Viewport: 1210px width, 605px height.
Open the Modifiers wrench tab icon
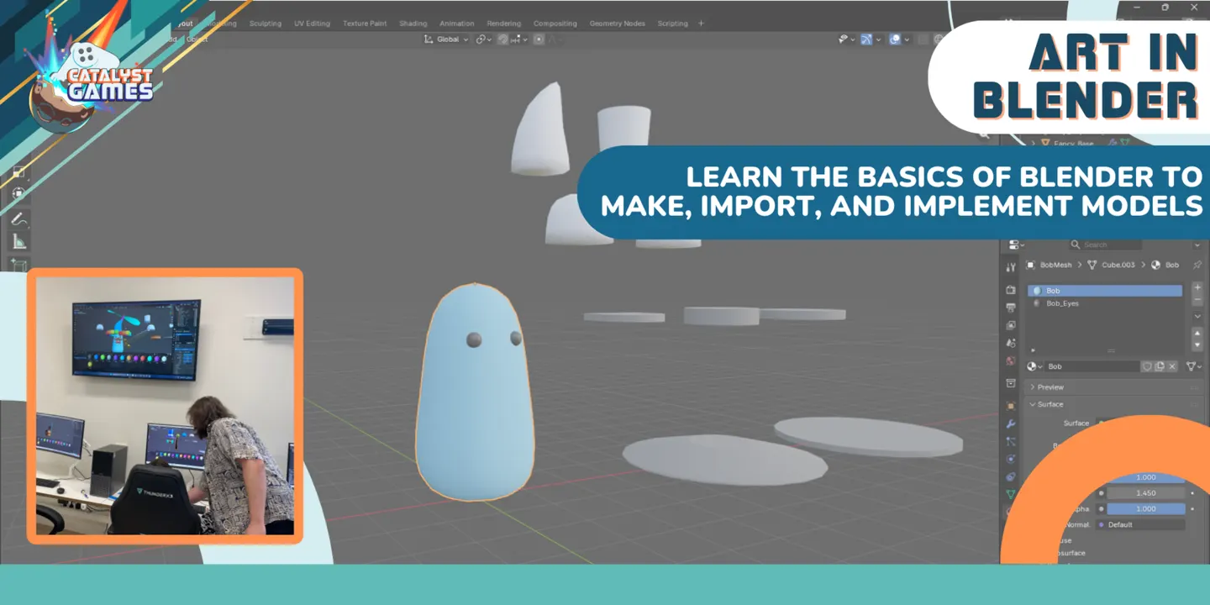tap(1011, 423)
